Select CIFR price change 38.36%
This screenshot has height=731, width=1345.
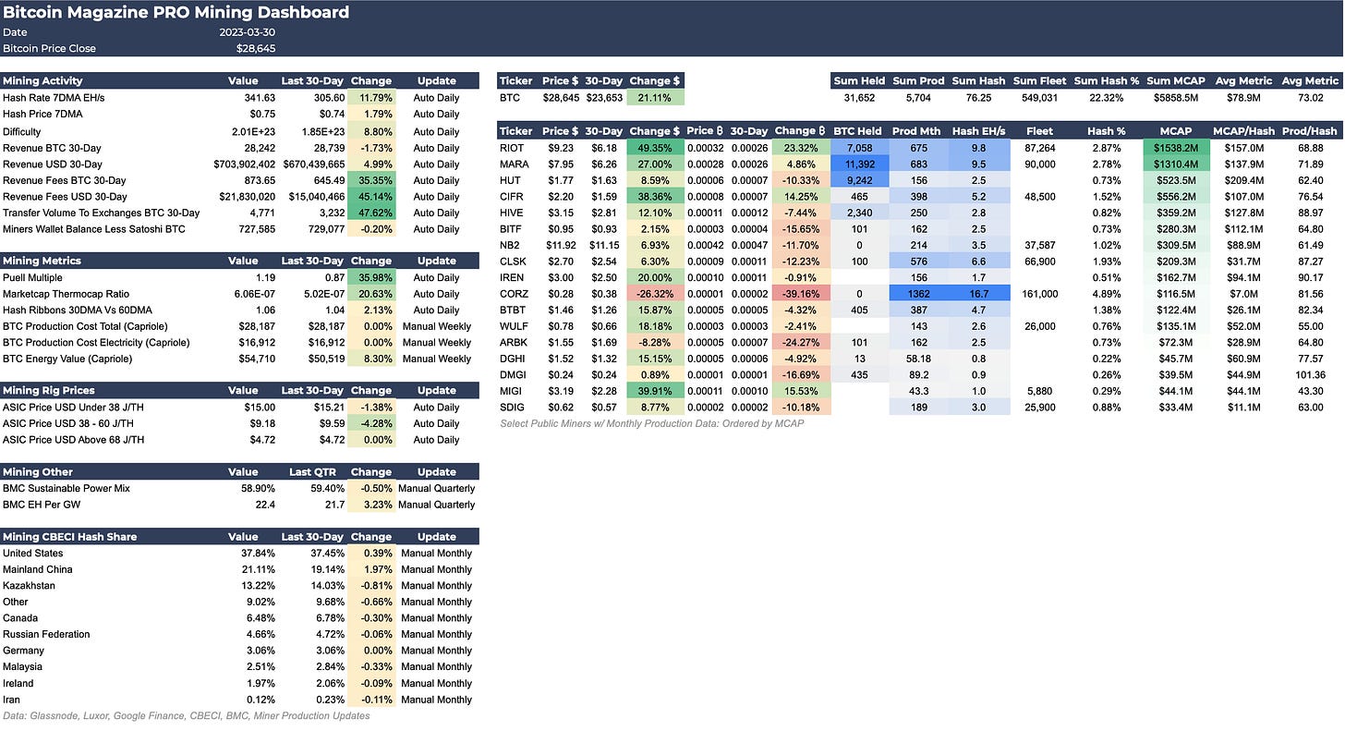click(655, 196)
